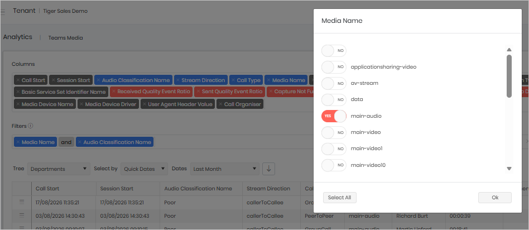The image size is (529, 230).
Task: Toggle the unnamed blank media switch
Action: (334, 51)
